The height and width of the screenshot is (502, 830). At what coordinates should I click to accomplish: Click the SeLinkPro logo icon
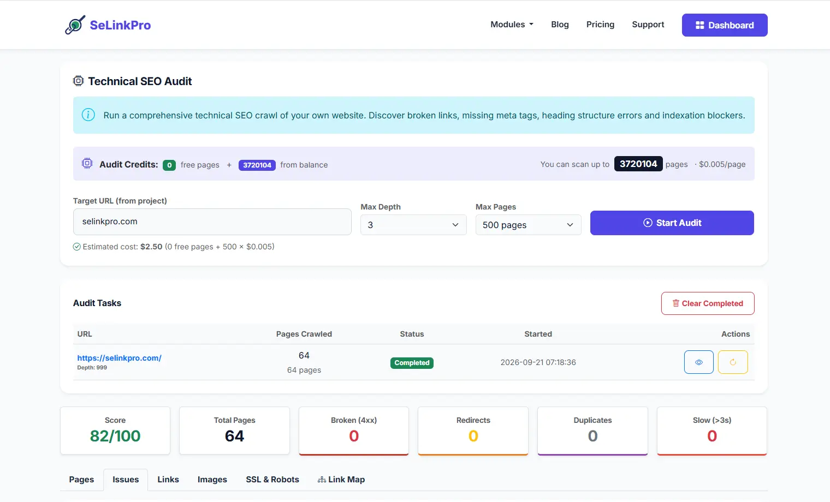(x=75, y=25)
